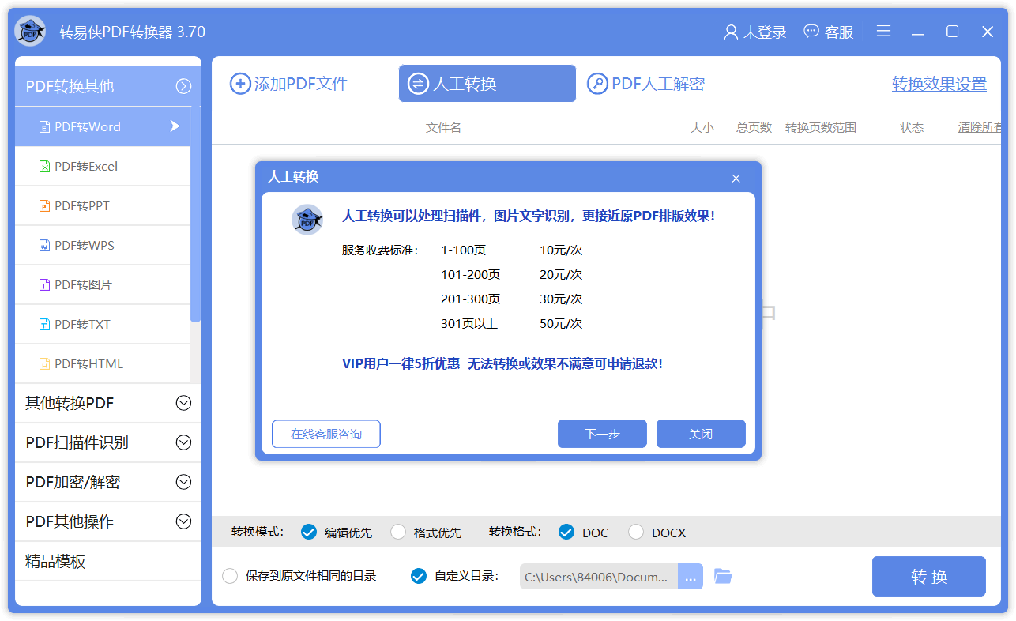
Task: Click 总页数 column header
Action: [754, 127]
